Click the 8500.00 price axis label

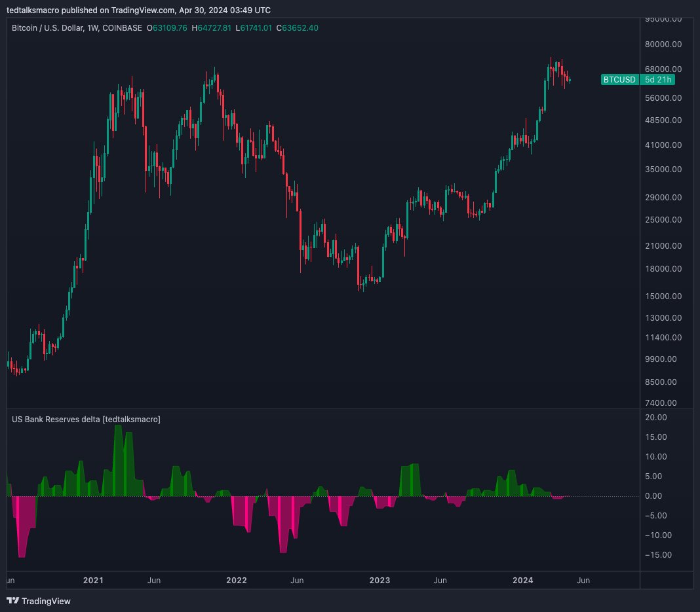[661, 382]
